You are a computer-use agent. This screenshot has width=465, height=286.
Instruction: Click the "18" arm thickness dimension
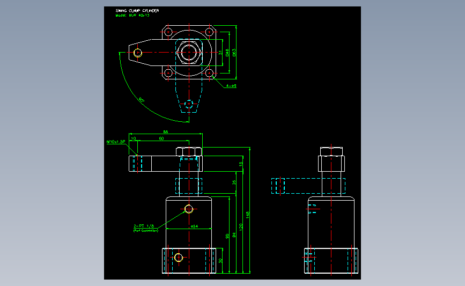click(x=240, y=164)
